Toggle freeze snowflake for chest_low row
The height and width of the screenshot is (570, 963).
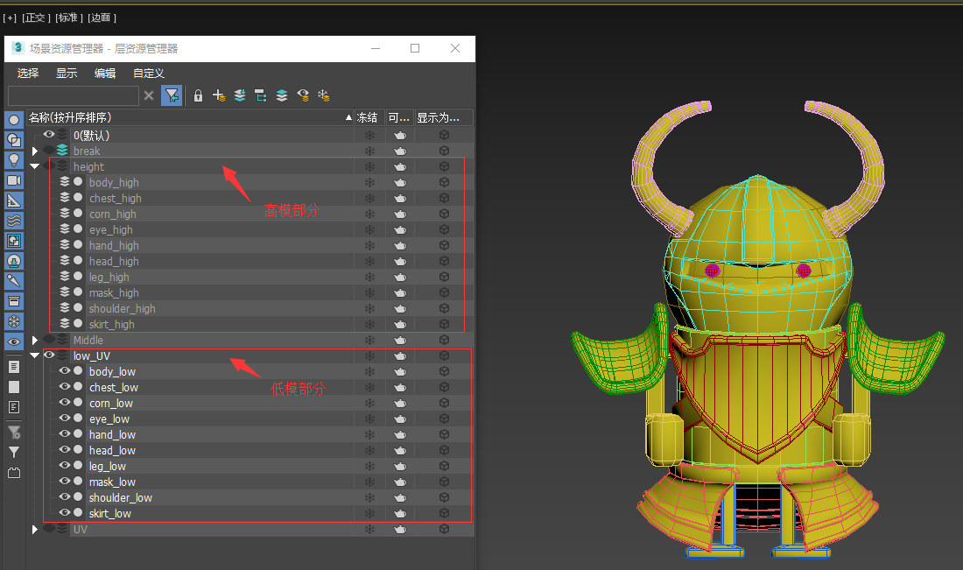point(369,388)
